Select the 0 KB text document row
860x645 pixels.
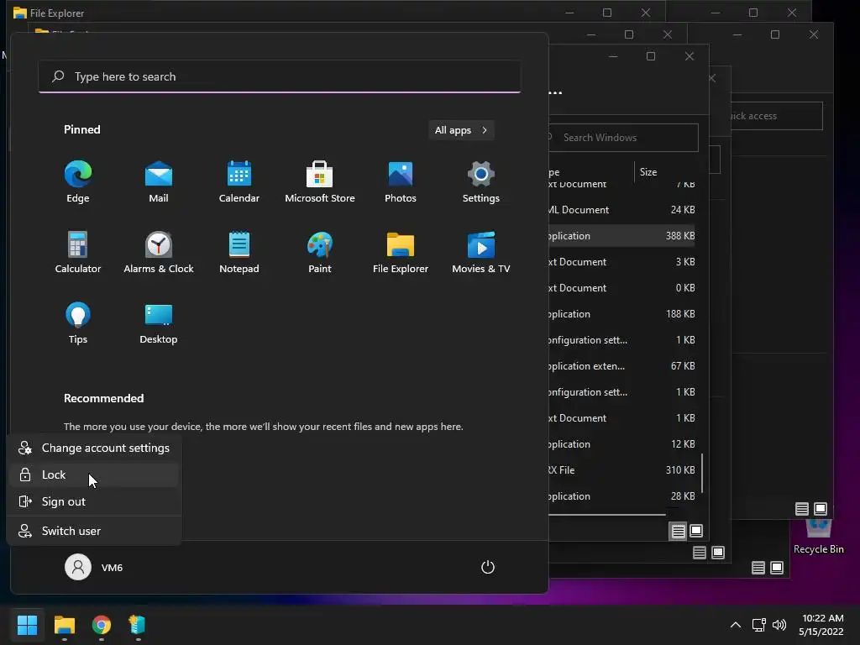622,288
